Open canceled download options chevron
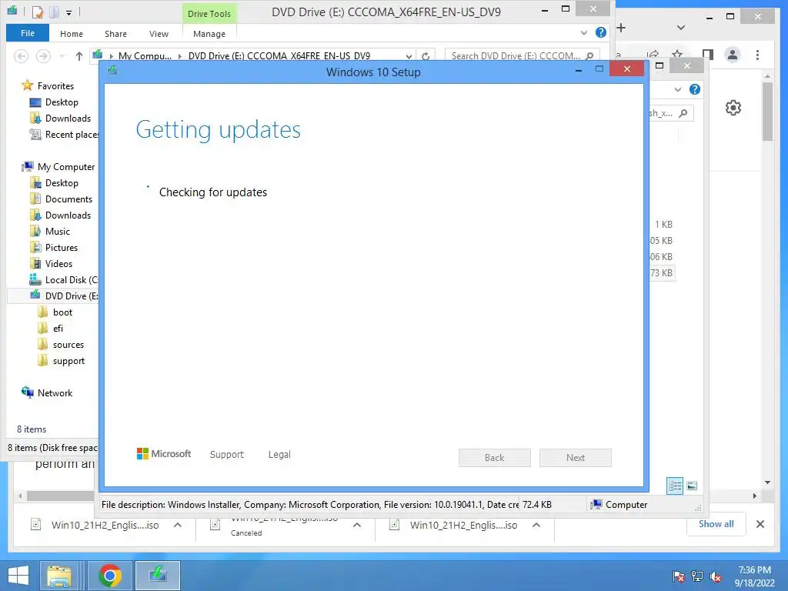788x591 pixels. point(357,525)
